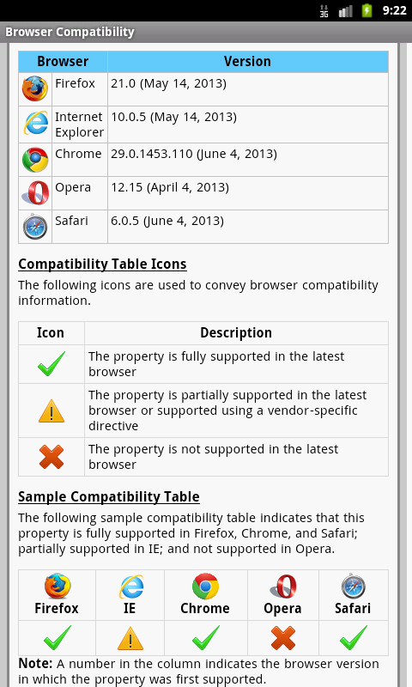Click Opera's red X in sample table
Viewport: 412px width, 687px height.
283,638
